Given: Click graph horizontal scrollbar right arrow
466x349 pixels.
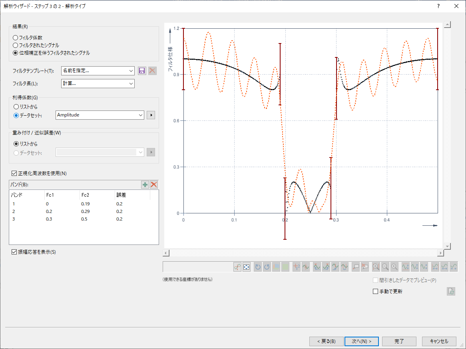Looking at the screenshot, I should tap(440, 253).
